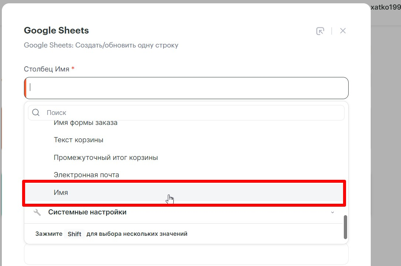Click the dropdown list scrollbar thumb

[x=345, y=227]
